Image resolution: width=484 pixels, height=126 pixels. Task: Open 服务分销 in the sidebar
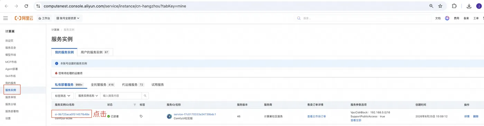click(x=11, y=104)
